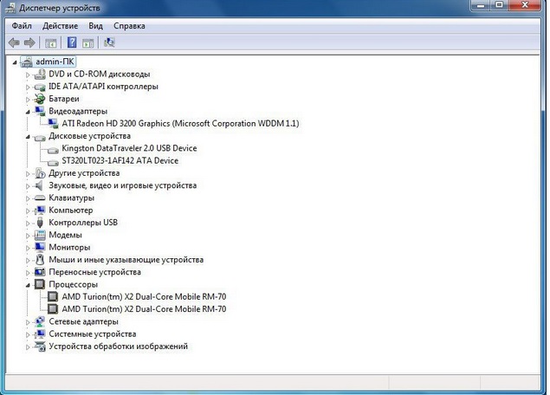Expand the DVD и CD-ROM дисководы node
550x395 pixels.
(x=29, y=74)
